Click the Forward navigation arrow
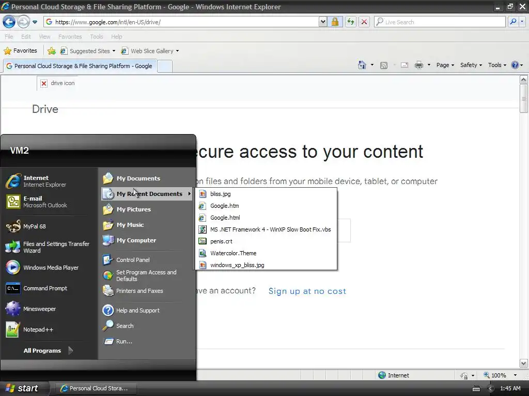 [23, 22]
